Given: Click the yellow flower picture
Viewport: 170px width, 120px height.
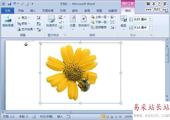Looking at the screenshot, I should pos(72,72).
